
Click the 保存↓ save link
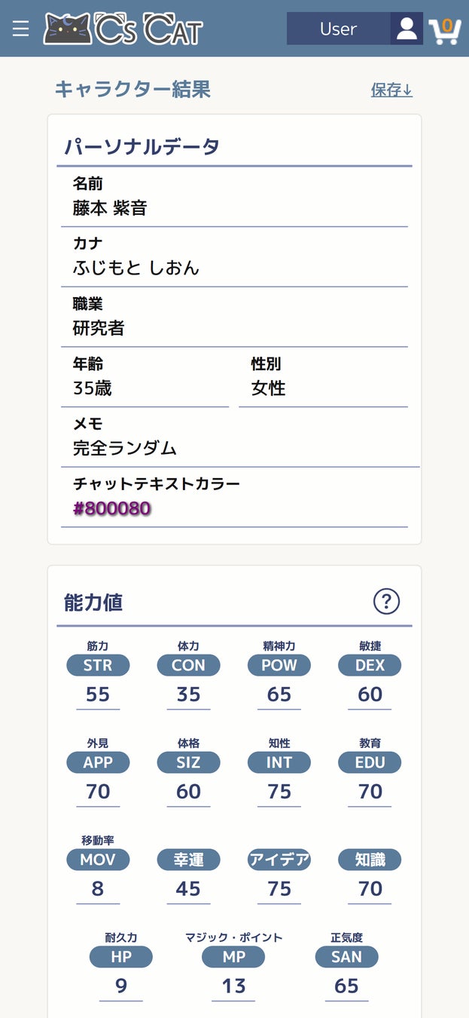point(391,90)
